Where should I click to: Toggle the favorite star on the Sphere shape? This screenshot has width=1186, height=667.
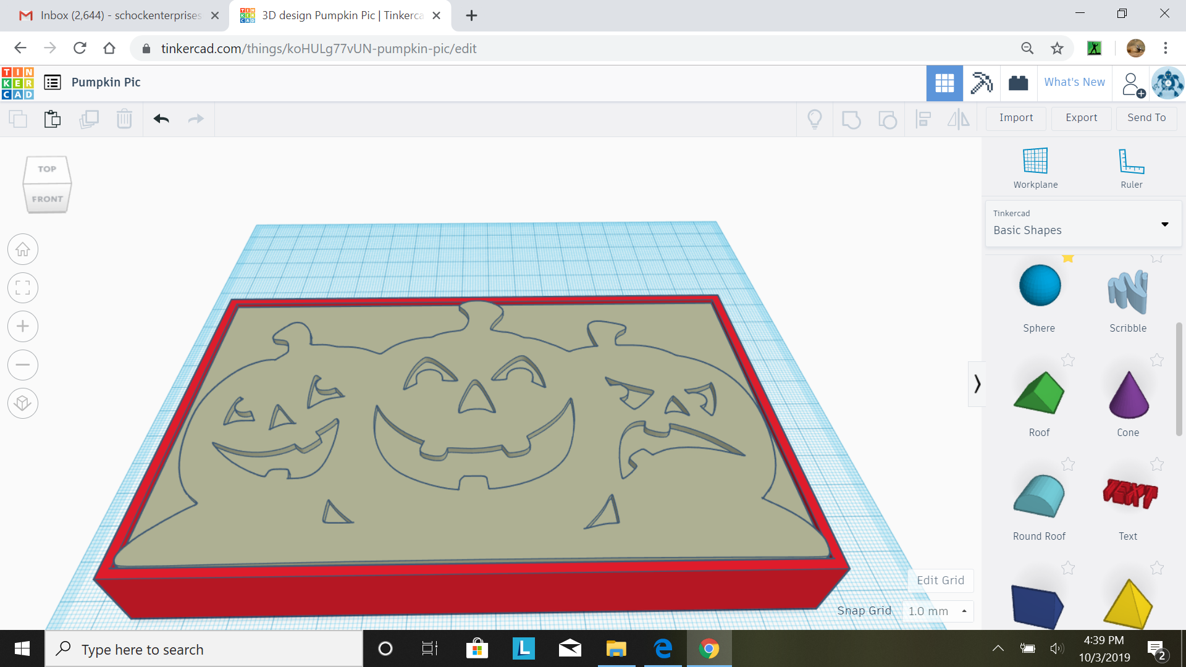click(x=1068, y=259)
